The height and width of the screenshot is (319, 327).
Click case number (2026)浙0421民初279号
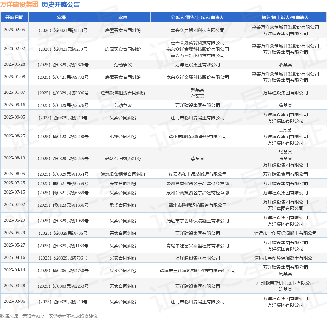(63, 49)
